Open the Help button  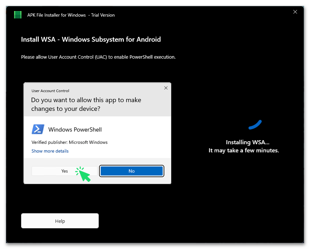(60, 221)
